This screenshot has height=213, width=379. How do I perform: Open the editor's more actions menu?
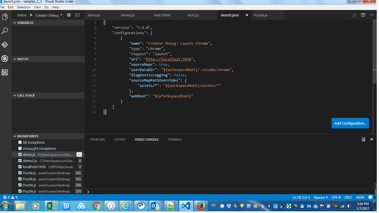(x=372, y=15)
